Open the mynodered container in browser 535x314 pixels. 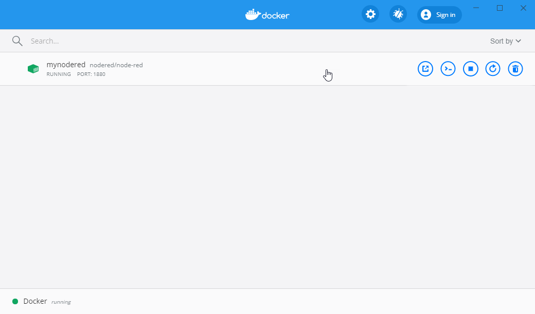425,68
